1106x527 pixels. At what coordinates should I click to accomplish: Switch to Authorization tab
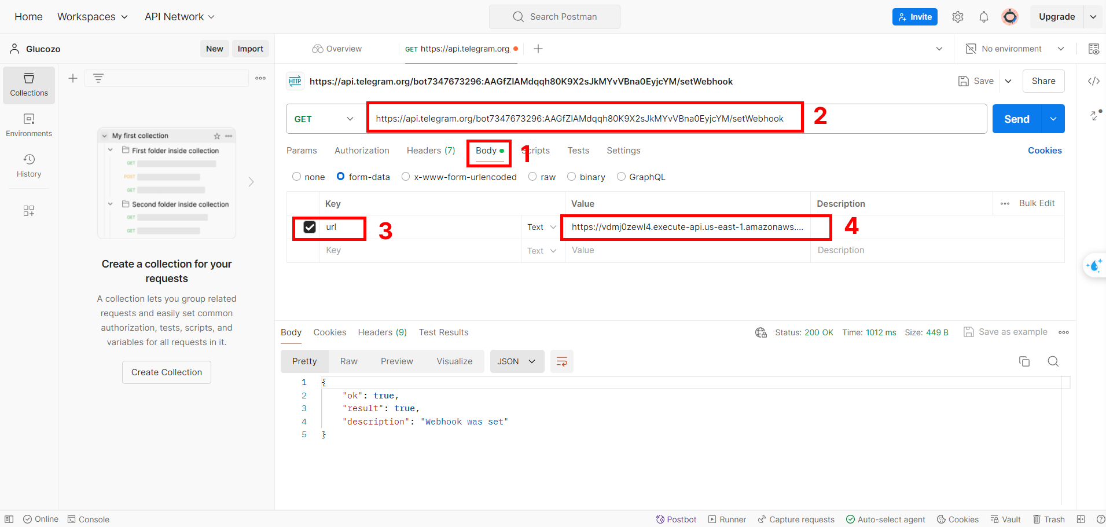click(362, 151)
